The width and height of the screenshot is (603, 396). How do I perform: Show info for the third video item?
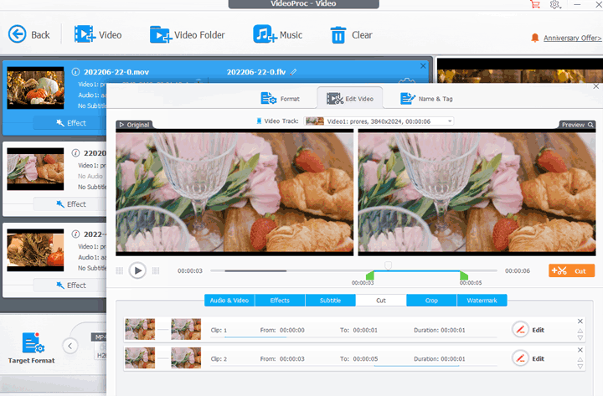coord(75,234)
